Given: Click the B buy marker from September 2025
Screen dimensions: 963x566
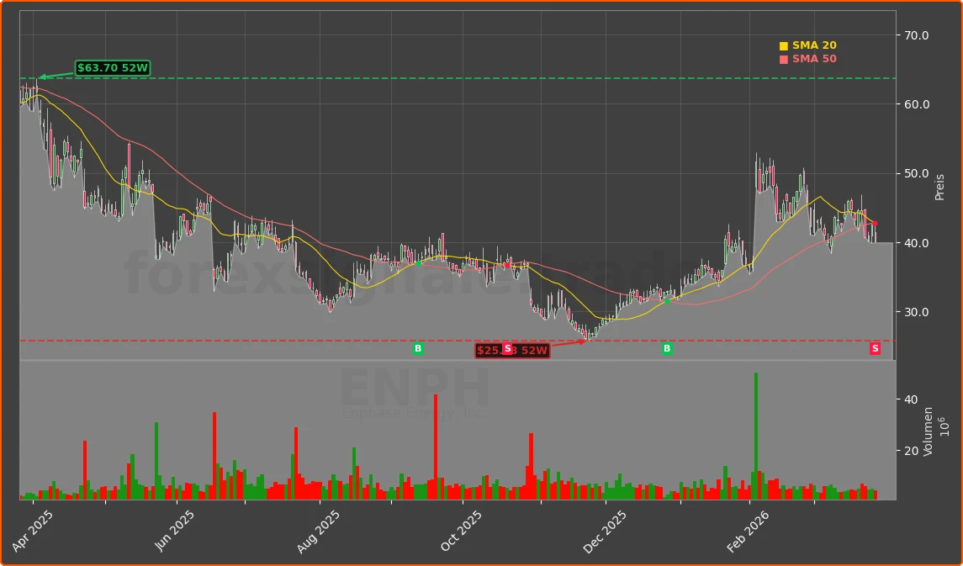Looking at the screenshot, I should tap(418, 349).
